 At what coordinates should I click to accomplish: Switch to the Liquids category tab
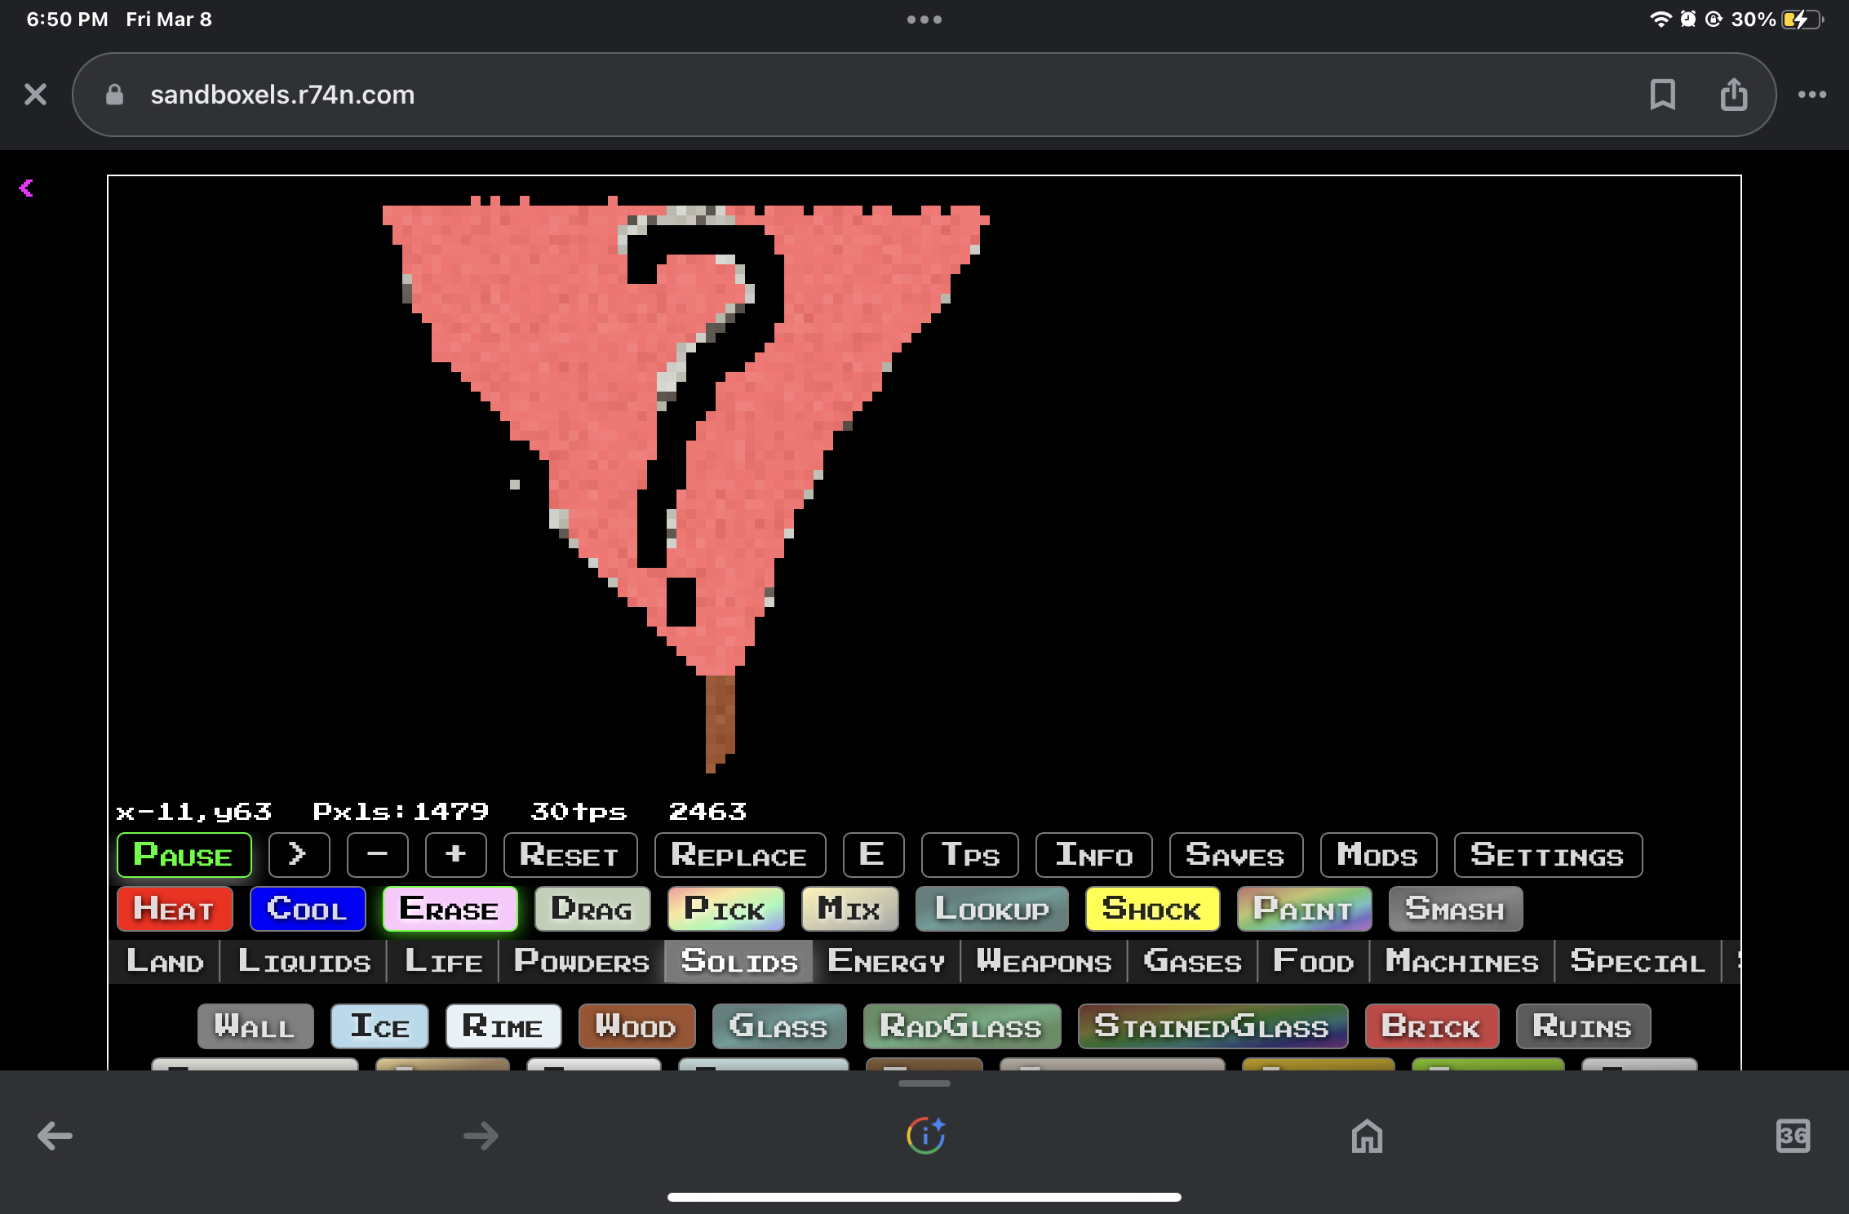tap(304, 961)
